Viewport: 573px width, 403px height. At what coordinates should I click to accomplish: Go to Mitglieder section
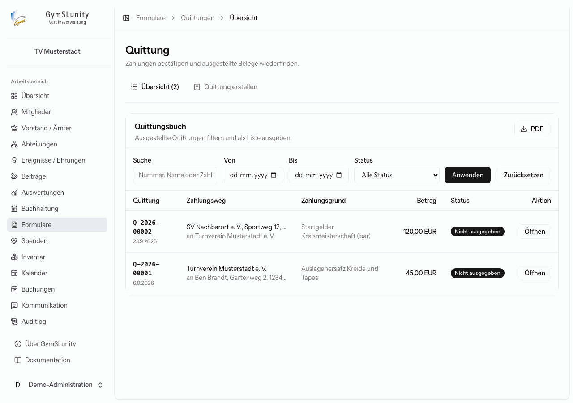[x=57, y=112]
